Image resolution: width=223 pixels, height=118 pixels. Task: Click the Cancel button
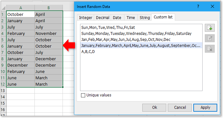click(x=180, y=108)
